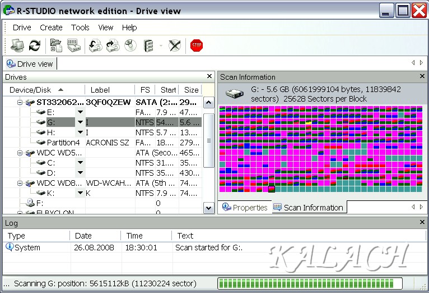The height and width of the screenshot is (293, 429).
Task: Open the C: drive dropdown arrow
Action: (x=80, y=163)
